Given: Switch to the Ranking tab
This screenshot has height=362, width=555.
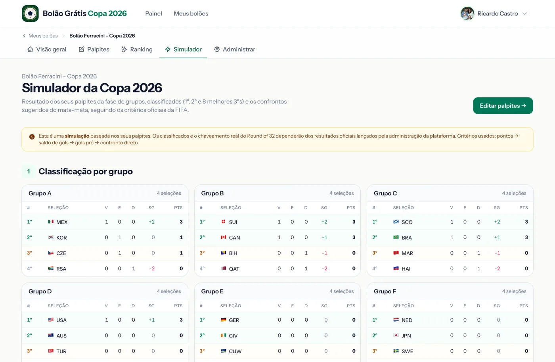Looking at the screenshot, I should click(137, 49).
